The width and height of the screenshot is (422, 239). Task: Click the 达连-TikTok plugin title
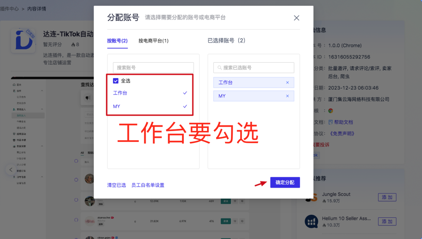[68, 34]
